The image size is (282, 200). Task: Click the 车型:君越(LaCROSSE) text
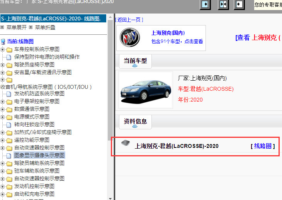coord(206,89)
